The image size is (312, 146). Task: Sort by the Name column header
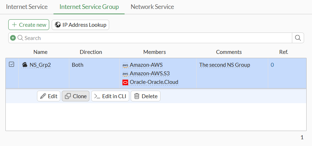(40, 52)
